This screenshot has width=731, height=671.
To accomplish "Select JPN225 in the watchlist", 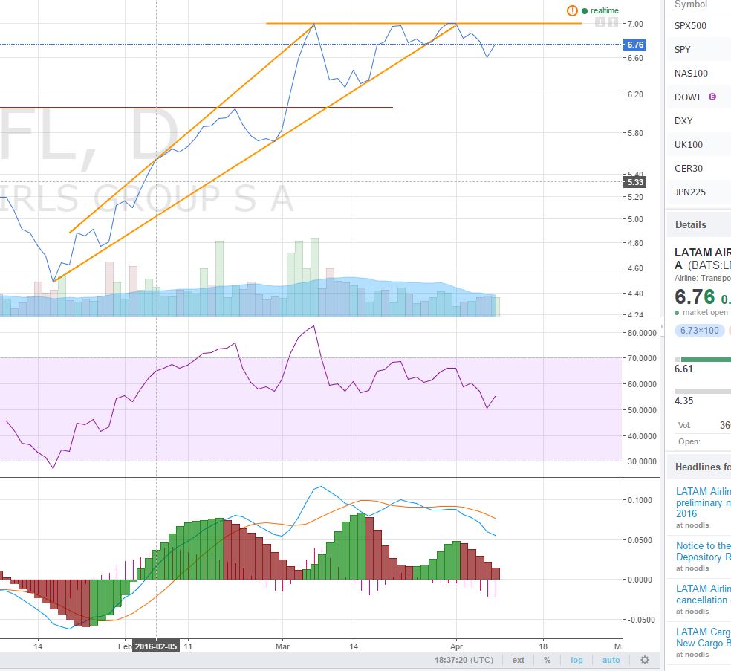I will click(699, 192).
